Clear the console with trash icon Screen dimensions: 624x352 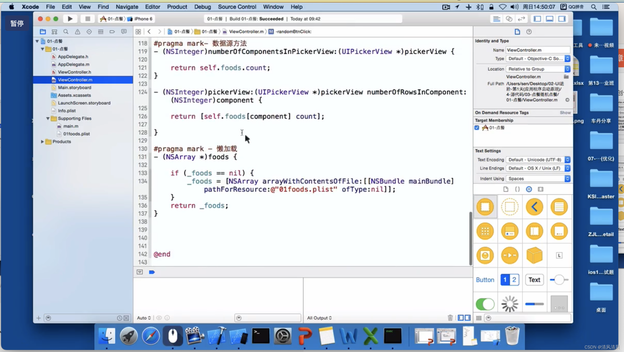(x=450, y=318)
